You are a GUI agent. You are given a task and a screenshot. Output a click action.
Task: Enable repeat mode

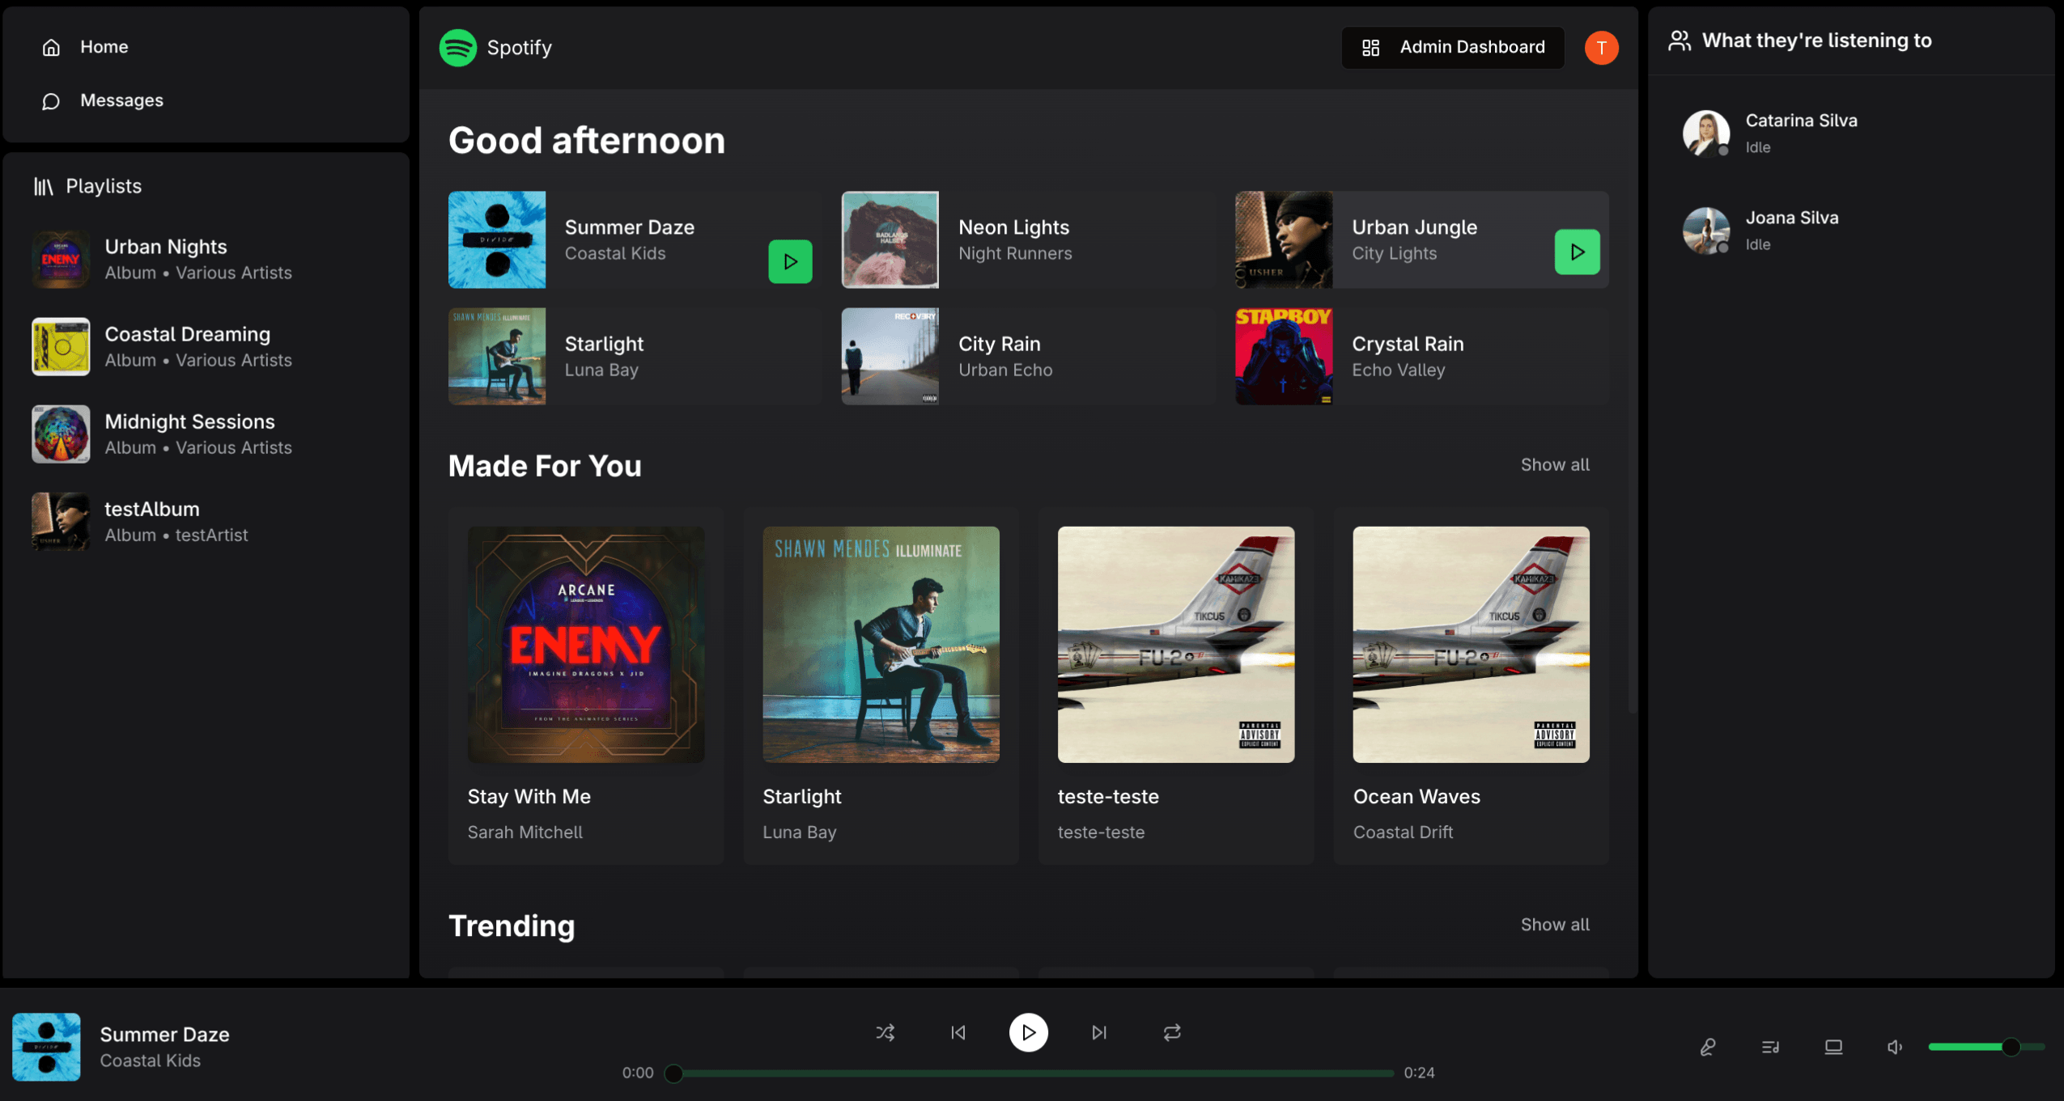1171,1032
